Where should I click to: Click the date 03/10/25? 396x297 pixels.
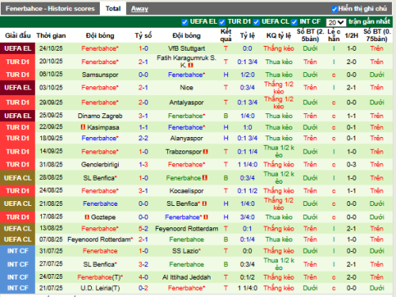pyautogui.click(x=51, y=88)
